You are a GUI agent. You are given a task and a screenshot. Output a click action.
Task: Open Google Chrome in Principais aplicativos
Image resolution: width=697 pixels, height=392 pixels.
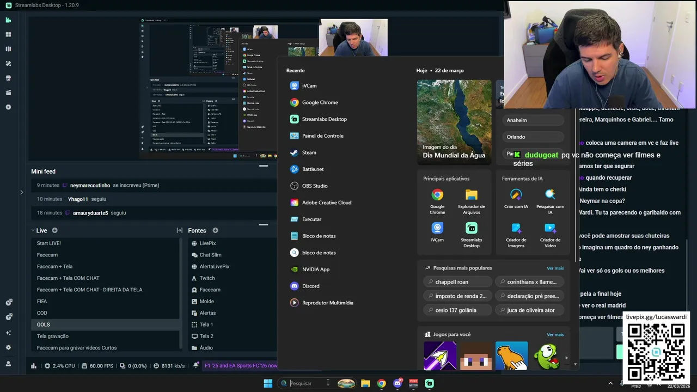[x=437, y=201]
